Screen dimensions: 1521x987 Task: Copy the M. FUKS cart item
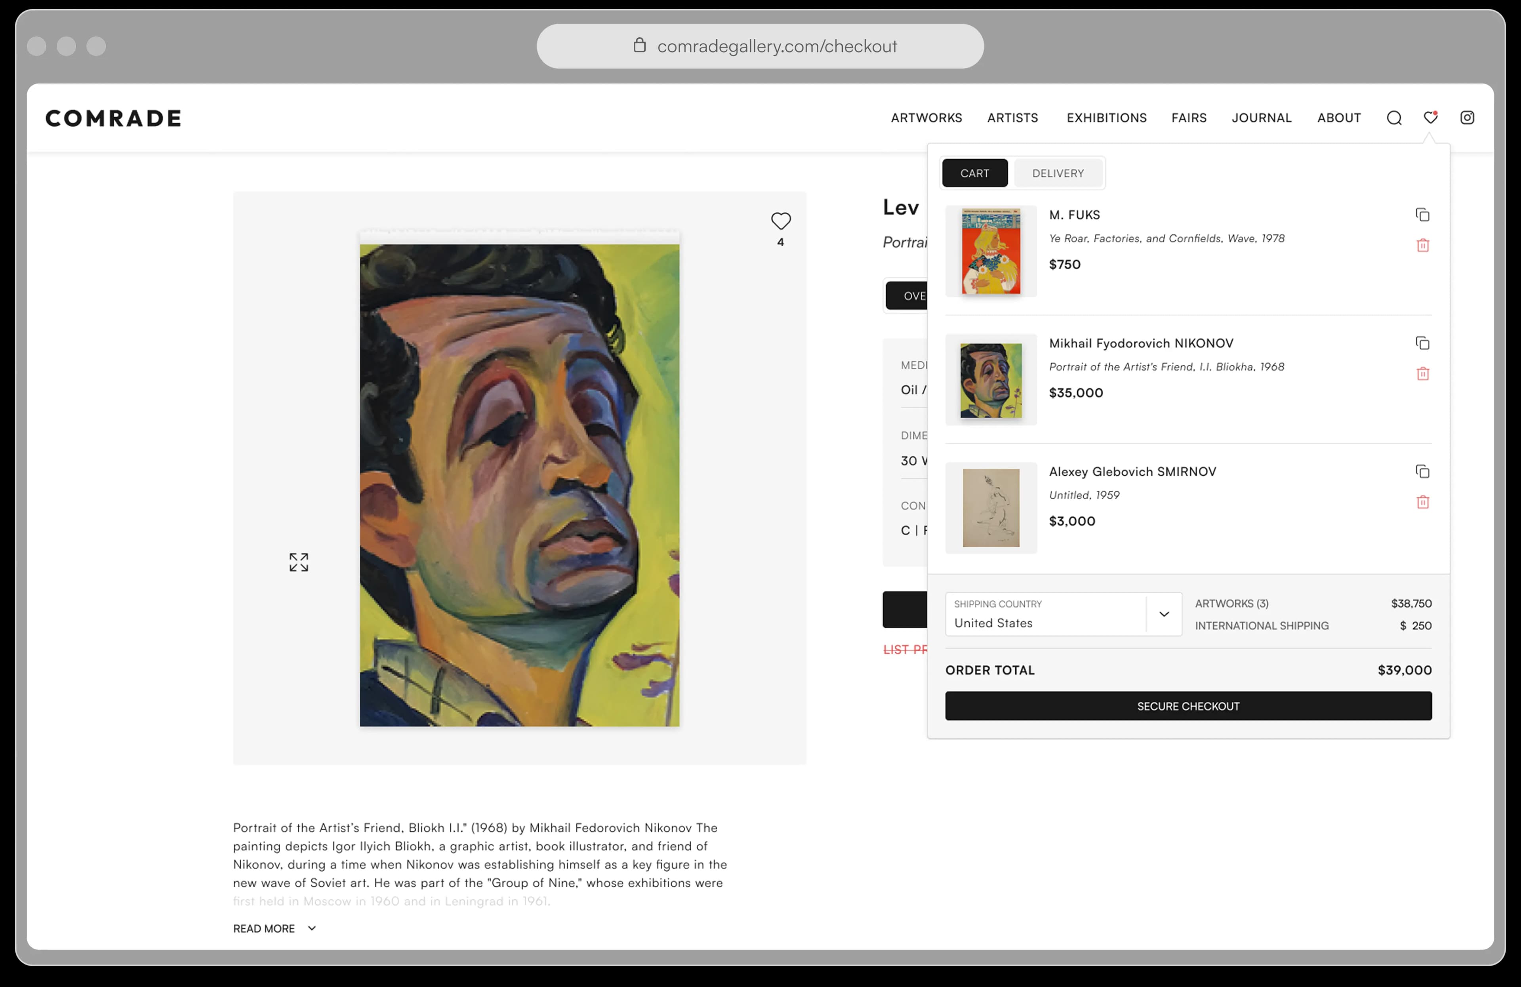[x=1422, y=215]
